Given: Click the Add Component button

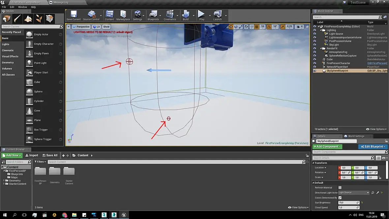Looking at the screenshot, I should coord(327,146).
